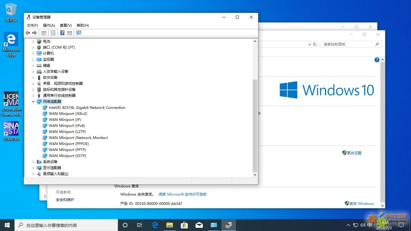Select WAN Miniport (IPv6) device
Image resolution: width=411 pixels, height=231 pixels.
[64, 126]
